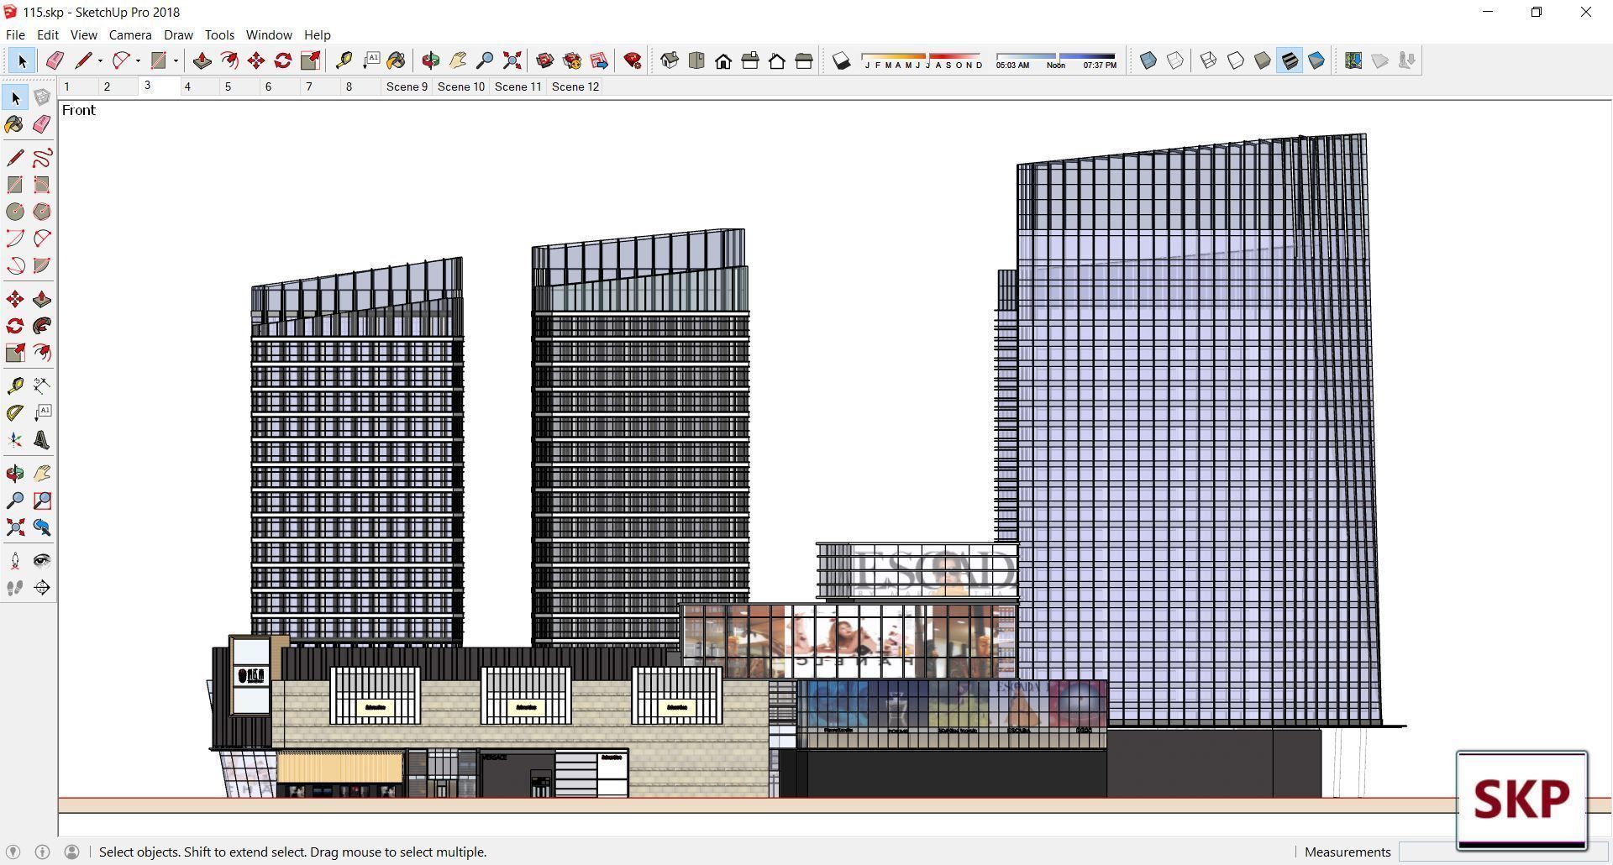
Task: Select Pie tool in left tool set
Action: point(42,265)
